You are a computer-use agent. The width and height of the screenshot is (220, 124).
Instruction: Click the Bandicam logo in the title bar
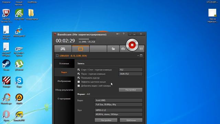point(55,34)
